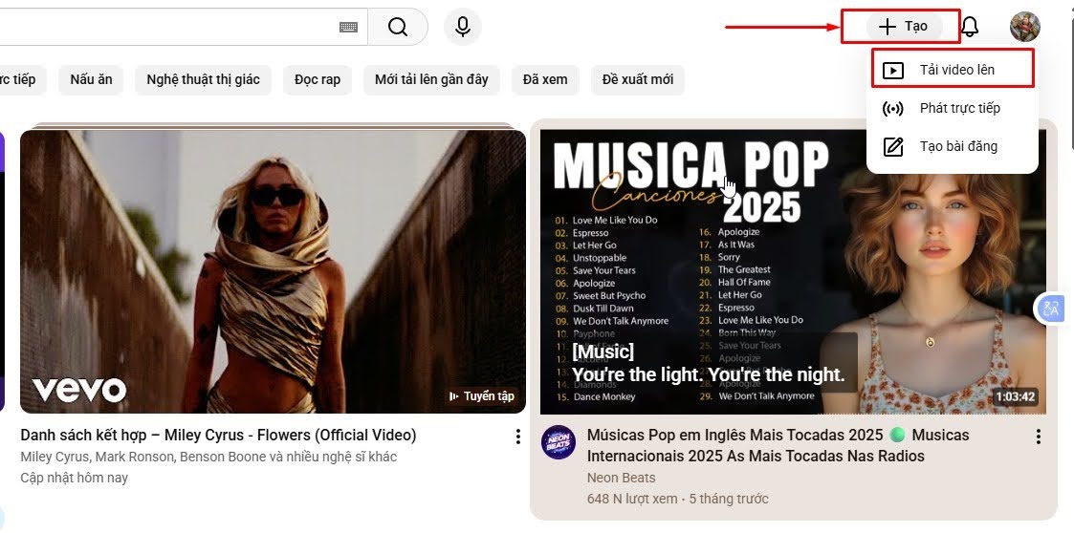Open the on-screen keyboard icon in search box

click(349, 27)
